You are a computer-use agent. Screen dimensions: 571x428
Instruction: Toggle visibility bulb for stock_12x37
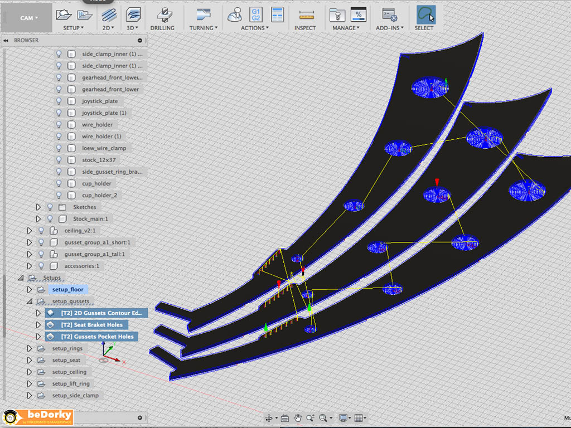coord(59,160)
